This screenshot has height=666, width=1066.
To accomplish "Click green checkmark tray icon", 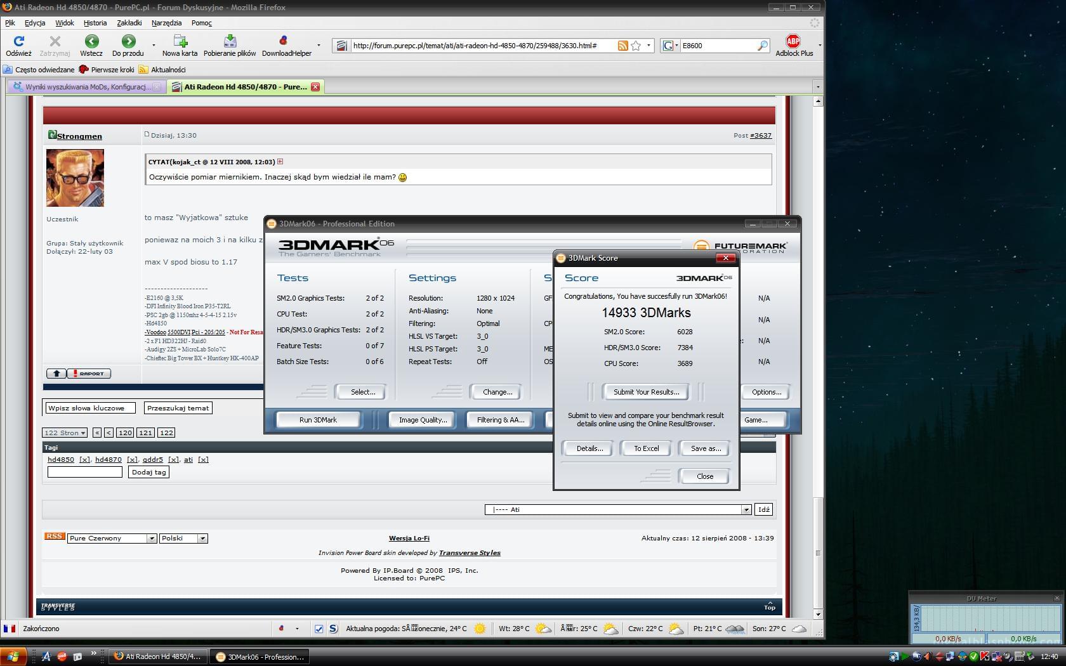I will (x=973, y=656).
